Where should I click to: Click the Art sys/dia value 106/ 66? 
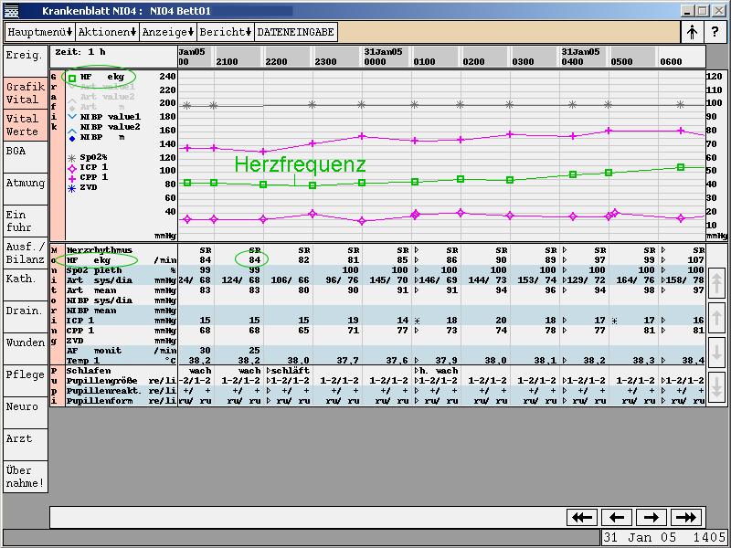click(x=290, y=280)
